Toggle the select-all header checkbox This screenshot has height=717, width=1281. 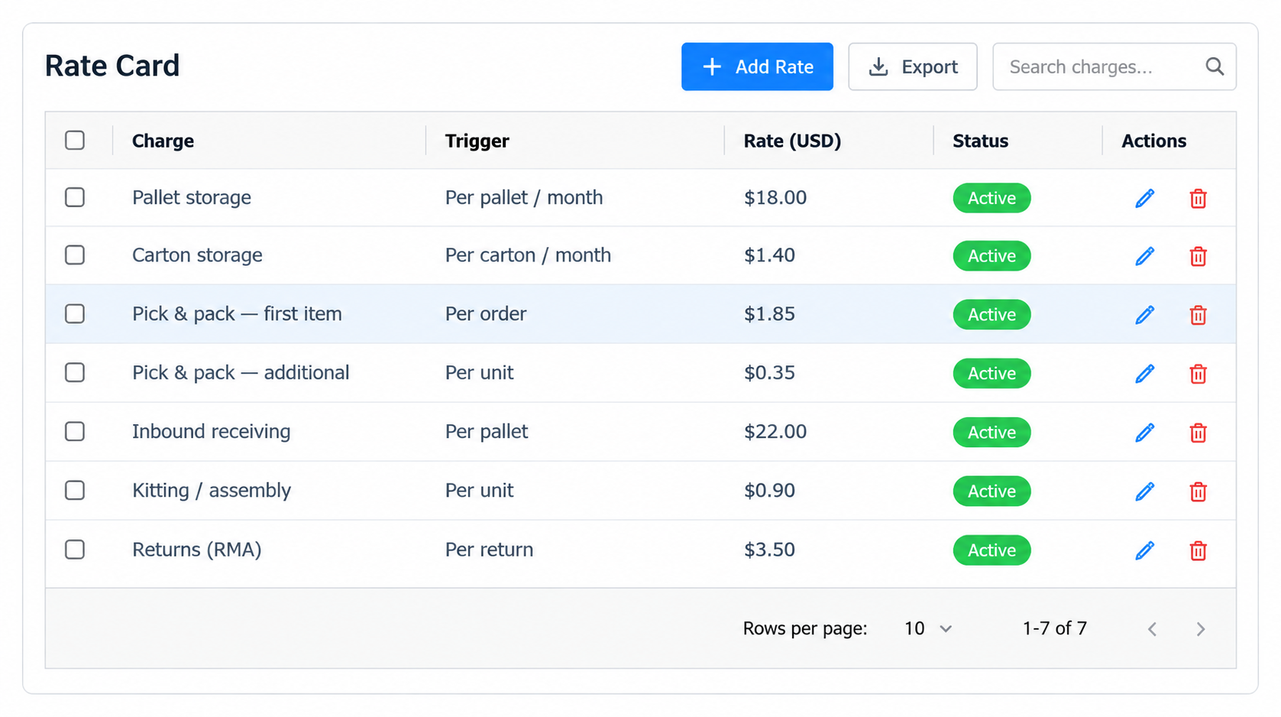[x=75, y=141]
